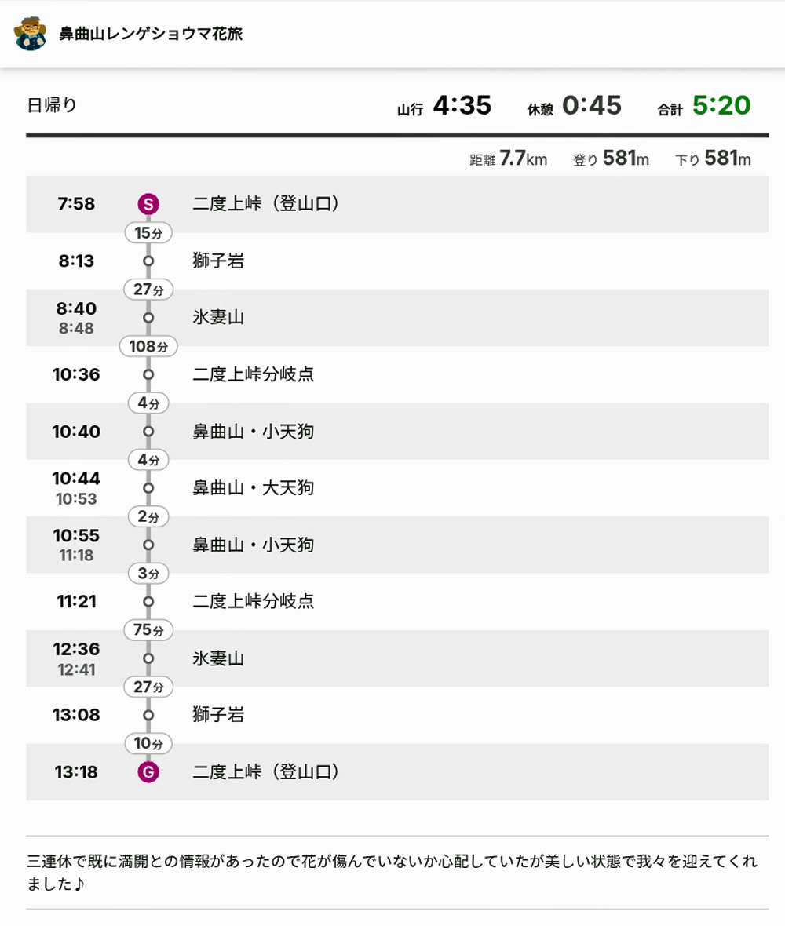Select 二度上峠（登山口） at the 13:18 goal

[266, 772]
